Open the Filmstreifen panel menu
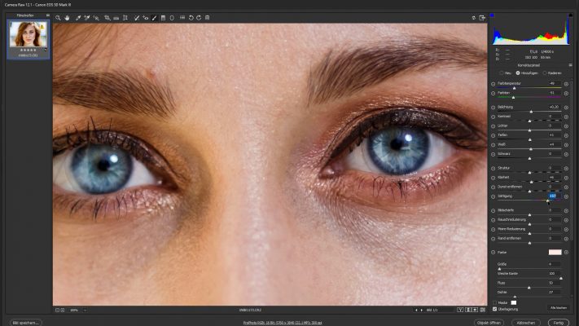The height and width of the screenshot is (326, 579). [47, 15]
